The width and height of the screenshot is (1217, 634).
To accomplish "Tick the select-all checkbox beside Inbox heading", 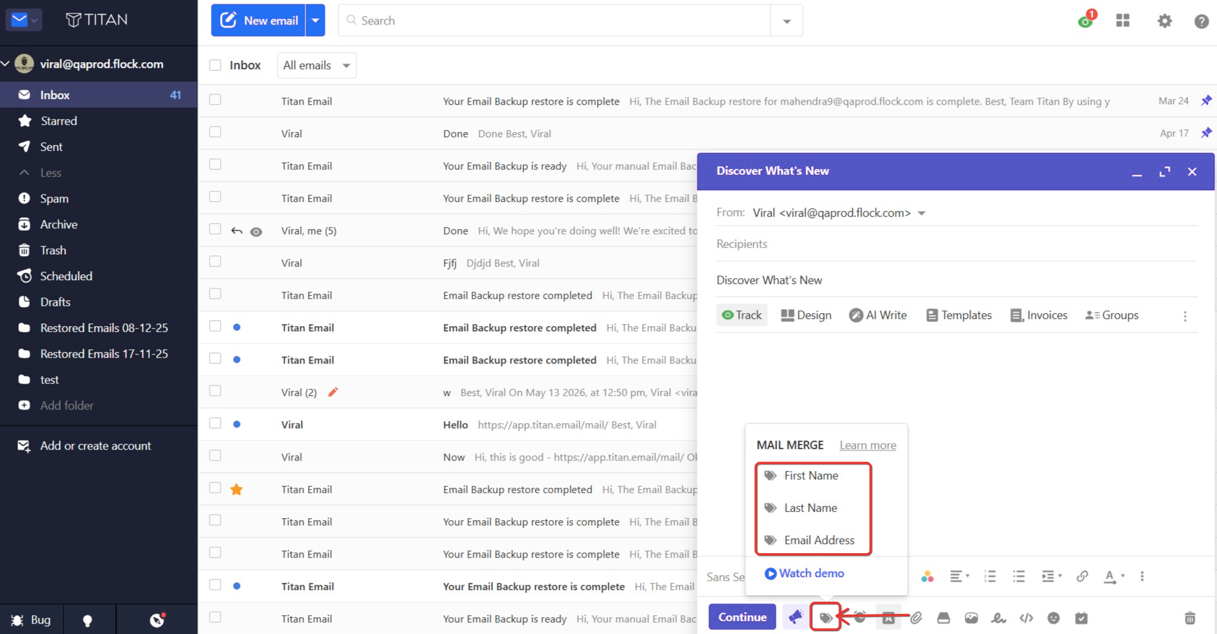I will click(x=215, y=65).
